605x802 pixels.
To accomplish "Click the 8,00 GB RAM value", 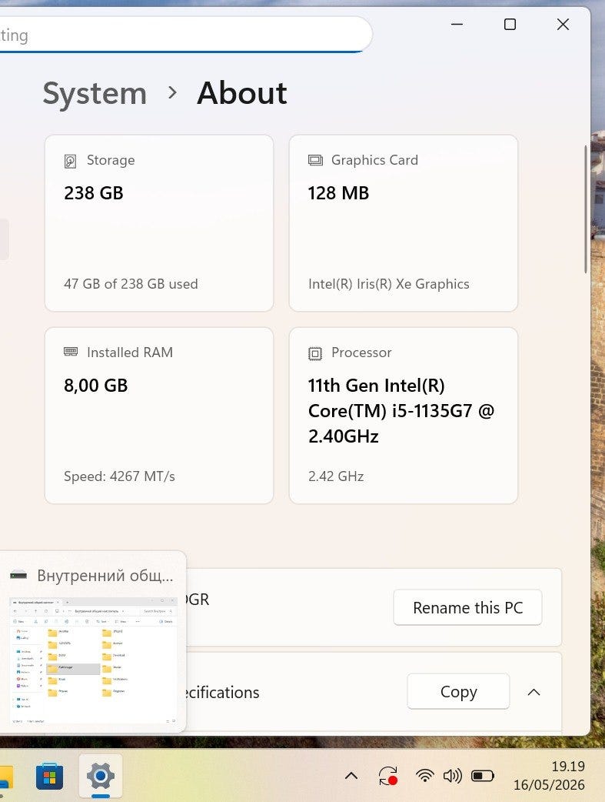I will click(95, 386).
